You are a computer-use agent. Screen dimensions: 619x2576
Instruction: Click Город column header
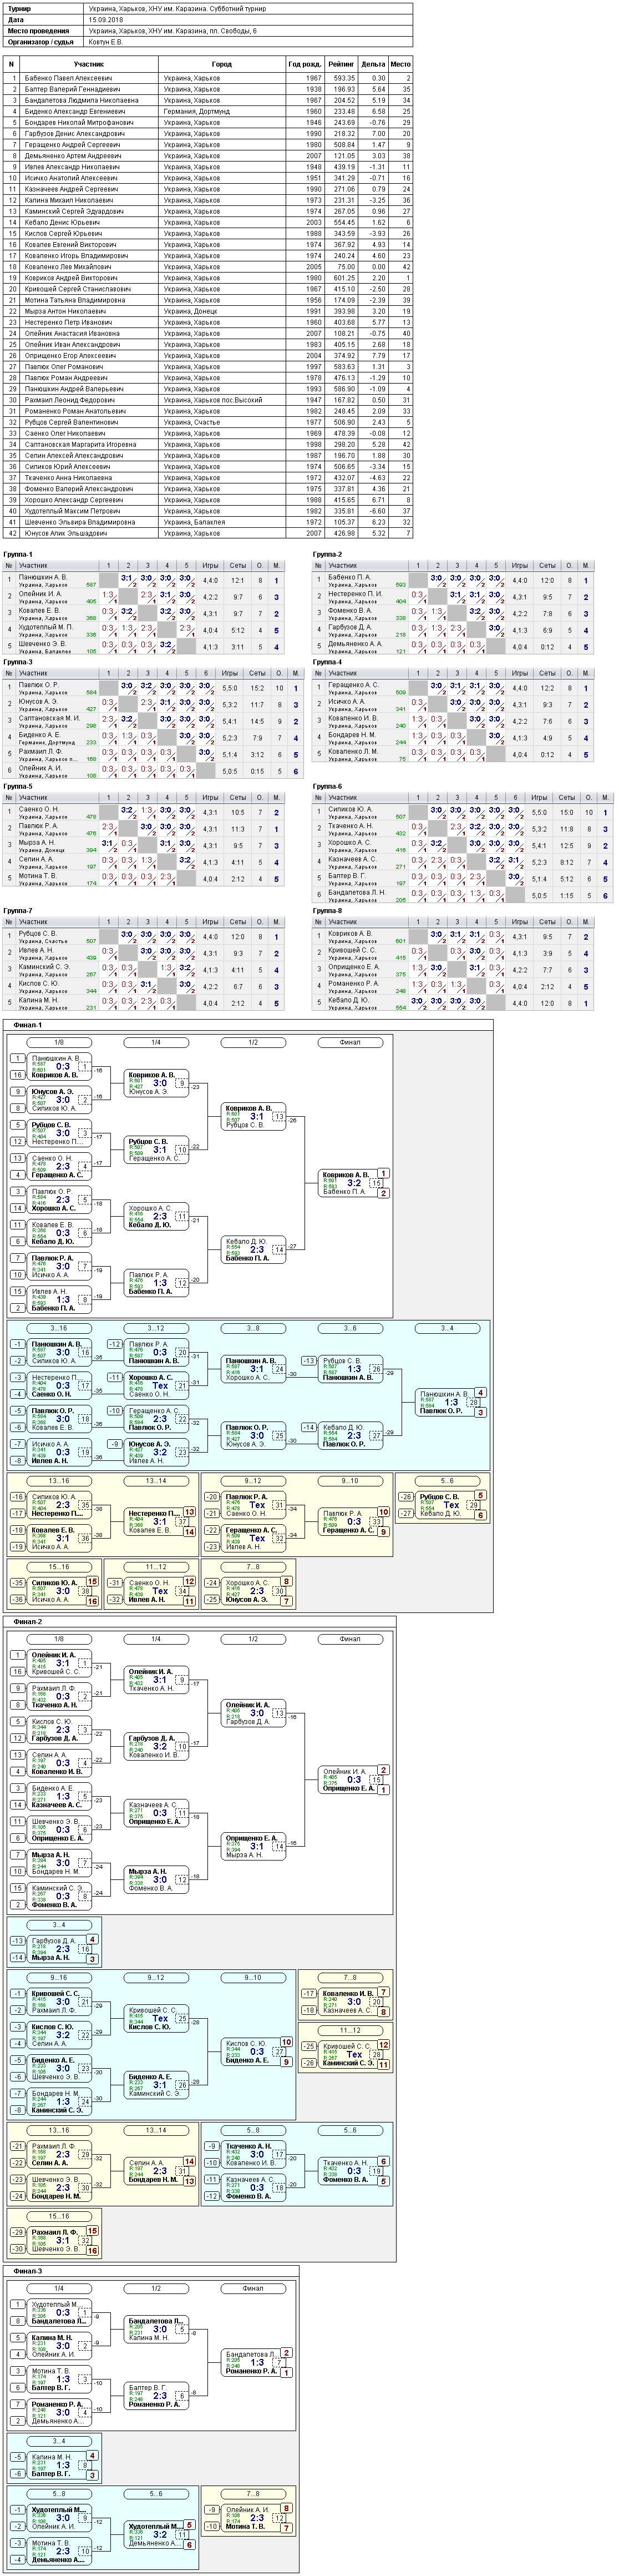[222, 64]
